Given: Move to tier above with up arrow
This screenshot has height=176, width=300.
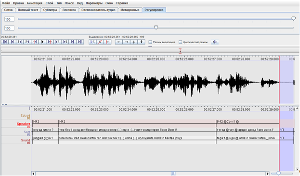Looking at the screenshot, I should [142, 42].
